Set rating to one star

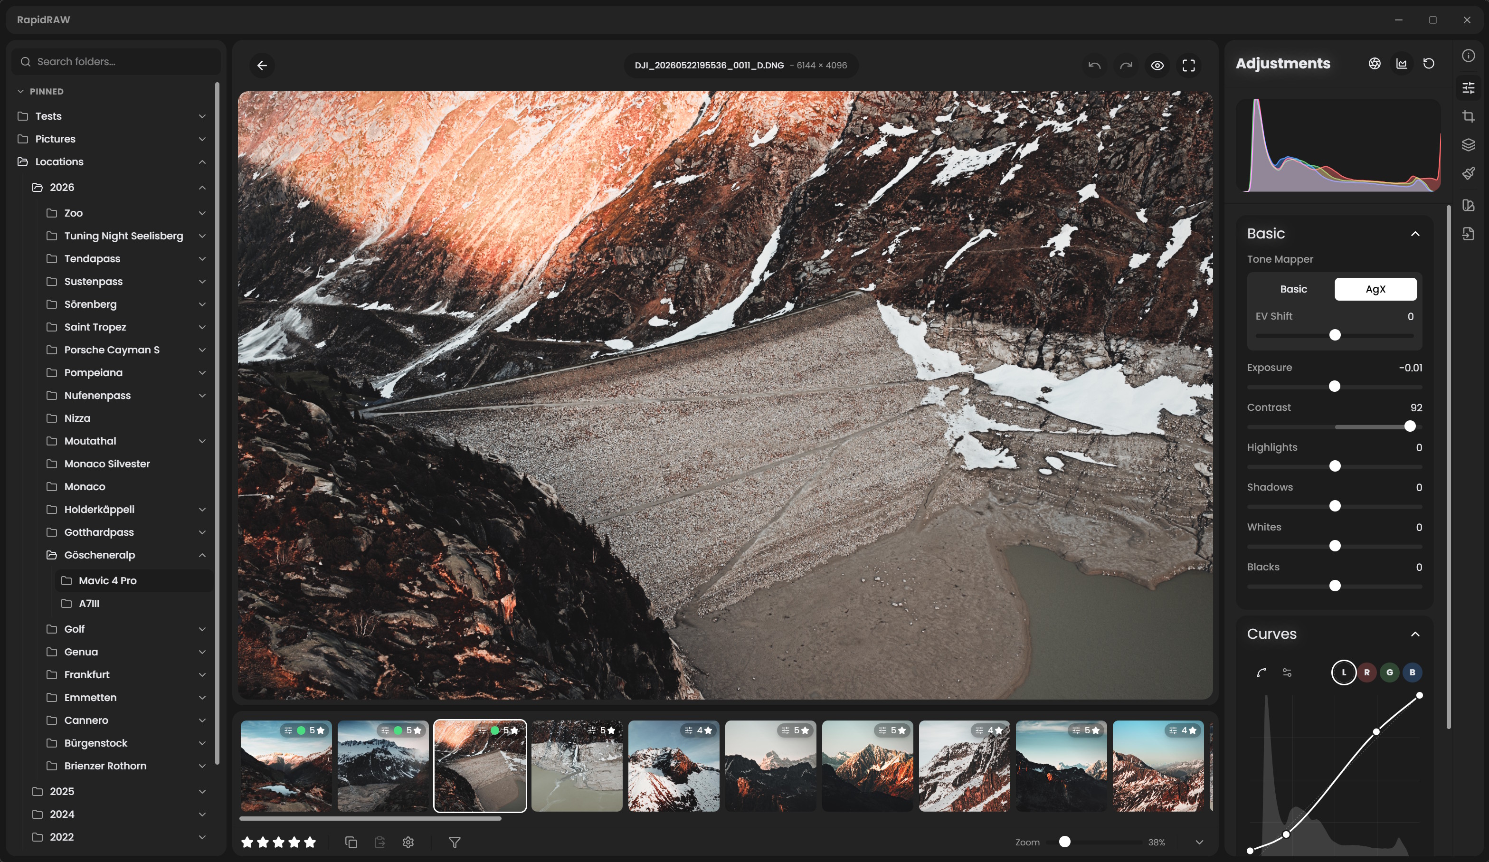[247, 842]
